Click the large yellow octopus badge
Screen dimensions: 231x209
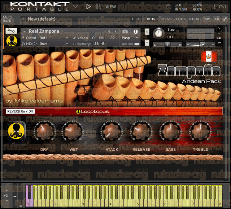click(x=16, y=131)
